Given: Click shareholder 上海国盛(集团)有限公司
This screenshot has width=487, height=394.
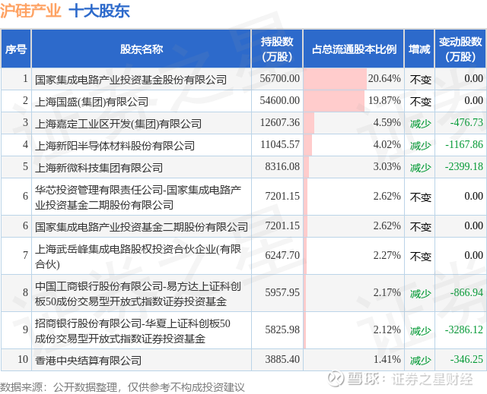Looking at the screenshot, I should (91, 101).
